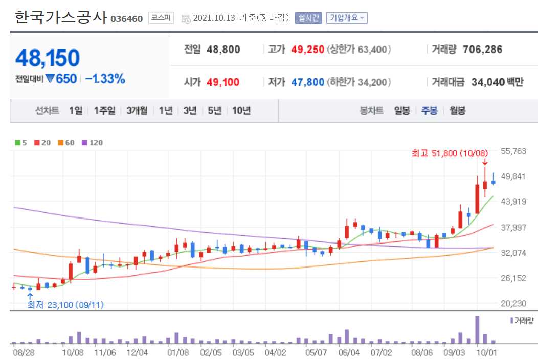This screenshot has width=538, height=364.
Task: Switch to the 선차트 line chart view
Action: click(x=47, y=110)
